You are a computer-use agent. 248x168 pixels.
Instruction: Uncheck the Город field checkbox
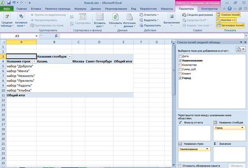[180, 78]
